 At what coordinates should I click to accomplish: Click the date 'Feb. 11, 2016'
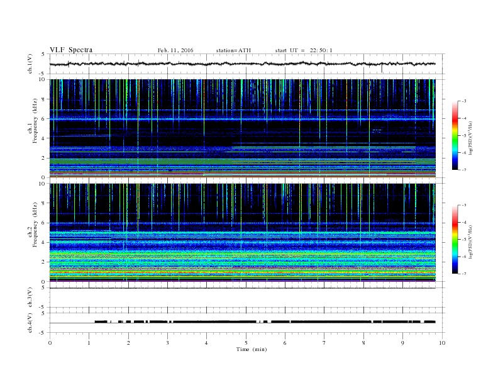pyautogui.click(x=175, y=50)
